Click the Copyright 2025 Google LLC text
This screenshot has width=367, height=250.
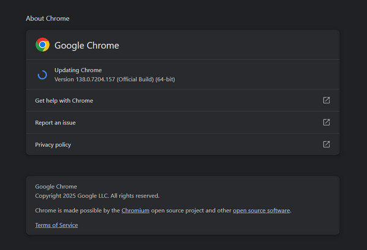point(97,196)
